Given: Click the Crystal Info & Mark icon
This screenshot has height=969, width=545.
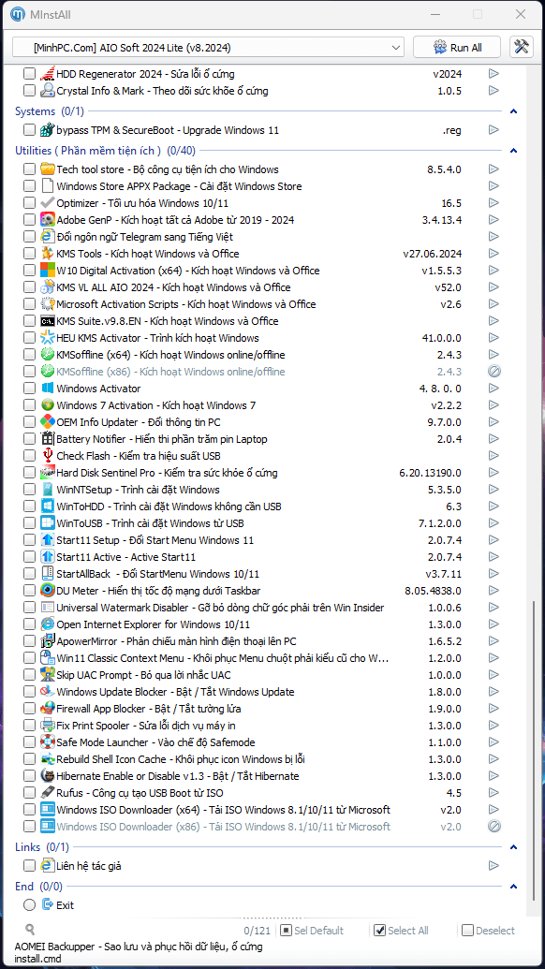Looking at the screenshot, I should click(x=48, y=90).
